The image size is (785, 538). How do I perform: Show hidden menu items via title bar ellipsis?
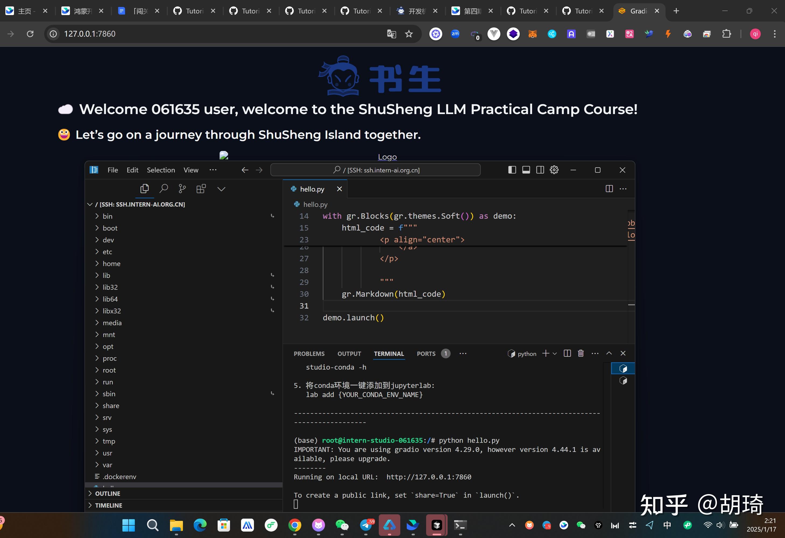tap(213, 170)
